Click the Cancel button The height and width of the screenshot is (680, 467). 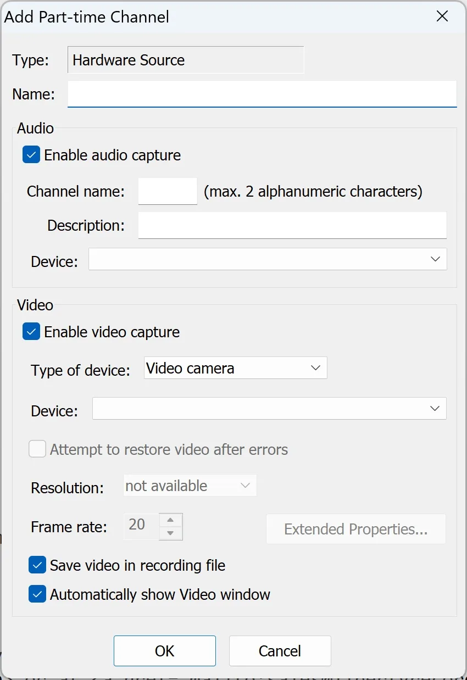click(x=280, y=651)
